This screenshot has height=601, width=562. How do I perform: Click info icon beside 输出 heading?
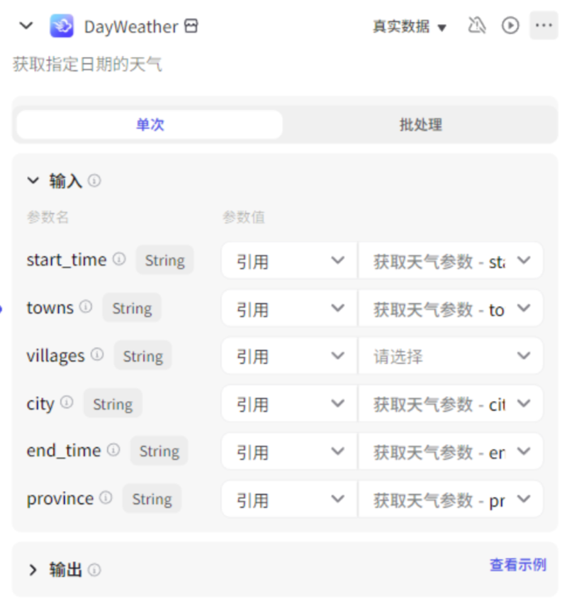pyautogui.click(x=94, y=570)
